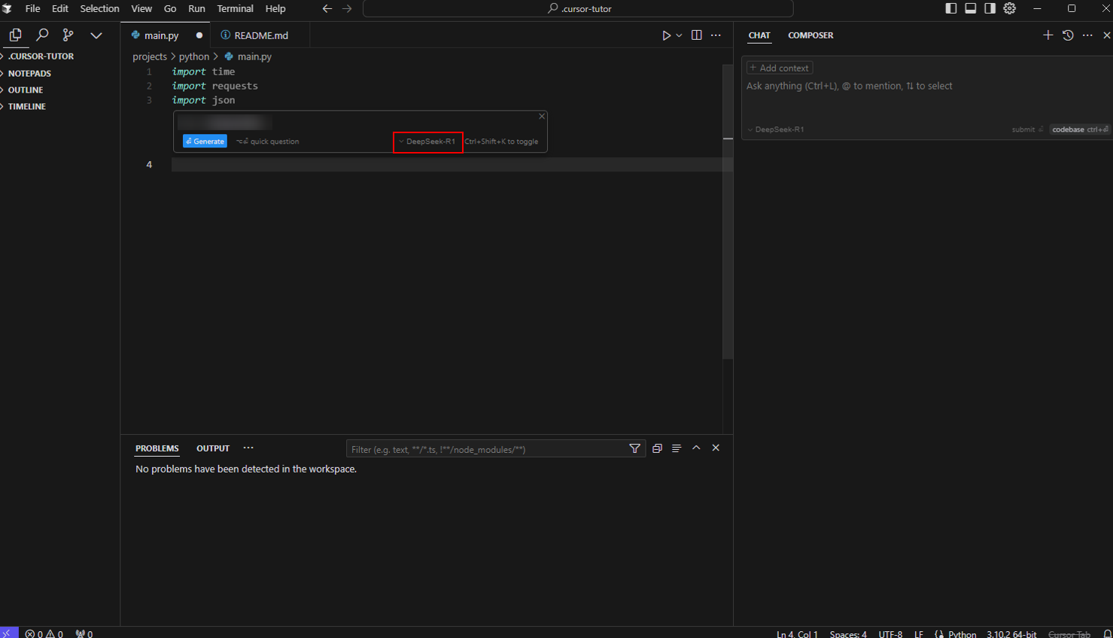Click errors and warnings status indicator
1113x638 pixels.
pos(44,633)
